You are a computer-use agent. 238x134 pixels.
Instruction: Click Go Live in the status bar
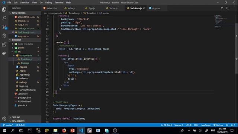pyautogui.click(x=218, y=125)
